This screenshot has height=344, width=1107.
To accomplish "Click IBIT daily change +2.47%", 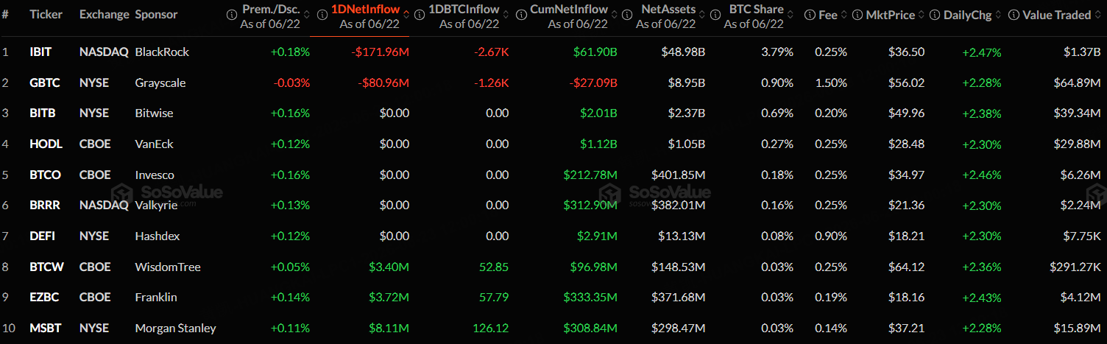I will [x=982, y=52].
